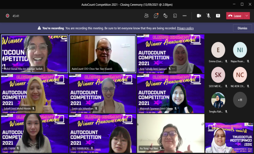This screenshot has width=254, height=154.
Task: Open the breakout rooms icon
Action: pyautogui.click(x=175, y=16)
